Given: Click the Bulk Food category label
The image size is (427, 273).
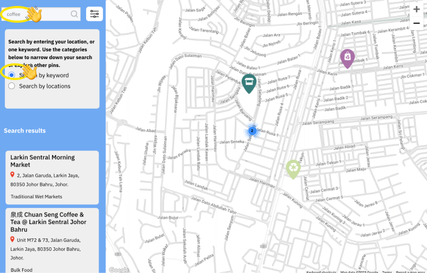Looking at the screenshot, I should point(22,270).
